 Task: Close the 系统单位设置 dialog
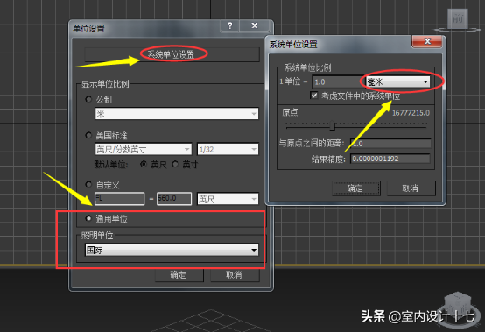(427, 41)
